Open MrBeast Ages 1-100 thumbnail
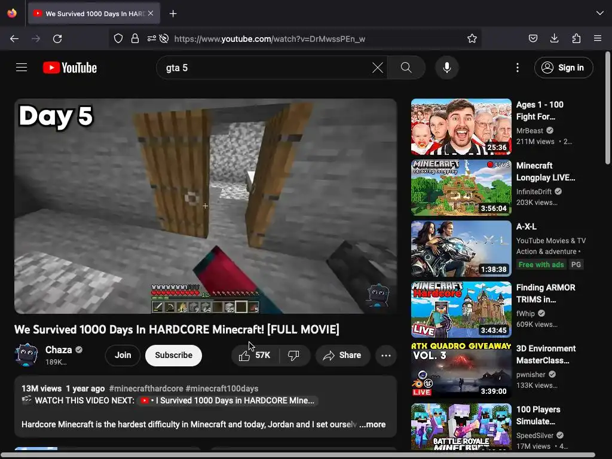Viewport: 612px width, 459px height. (x=461, y=127)
